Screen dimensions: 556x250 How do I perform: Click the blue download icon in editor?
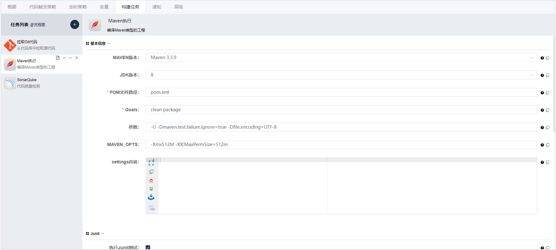(151, 197)
